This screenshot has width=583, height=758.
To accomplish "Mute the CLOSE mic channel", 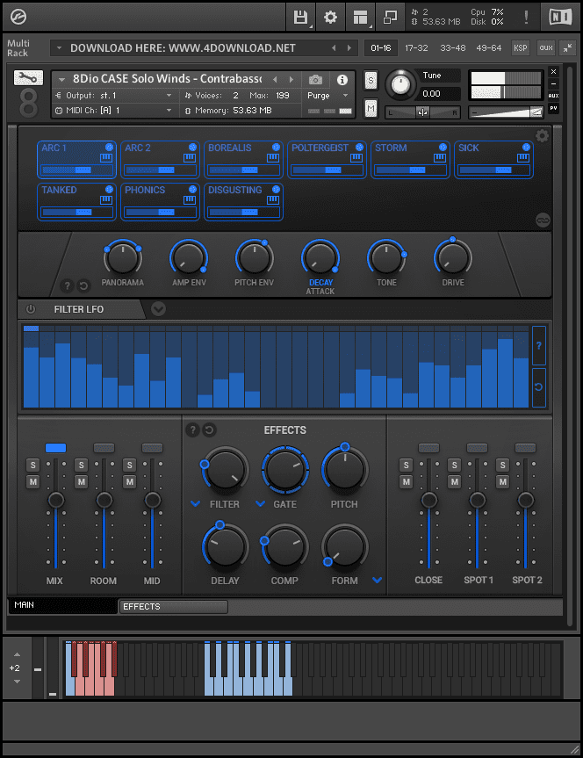I will point(406,481).
